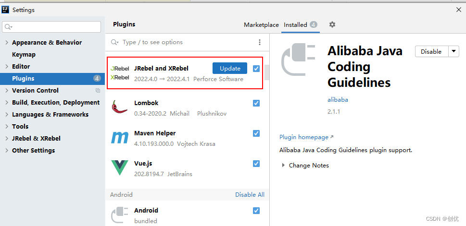Expand the Version Control settings node
This screenshot has width=466, height=226.
coord(7,91)
